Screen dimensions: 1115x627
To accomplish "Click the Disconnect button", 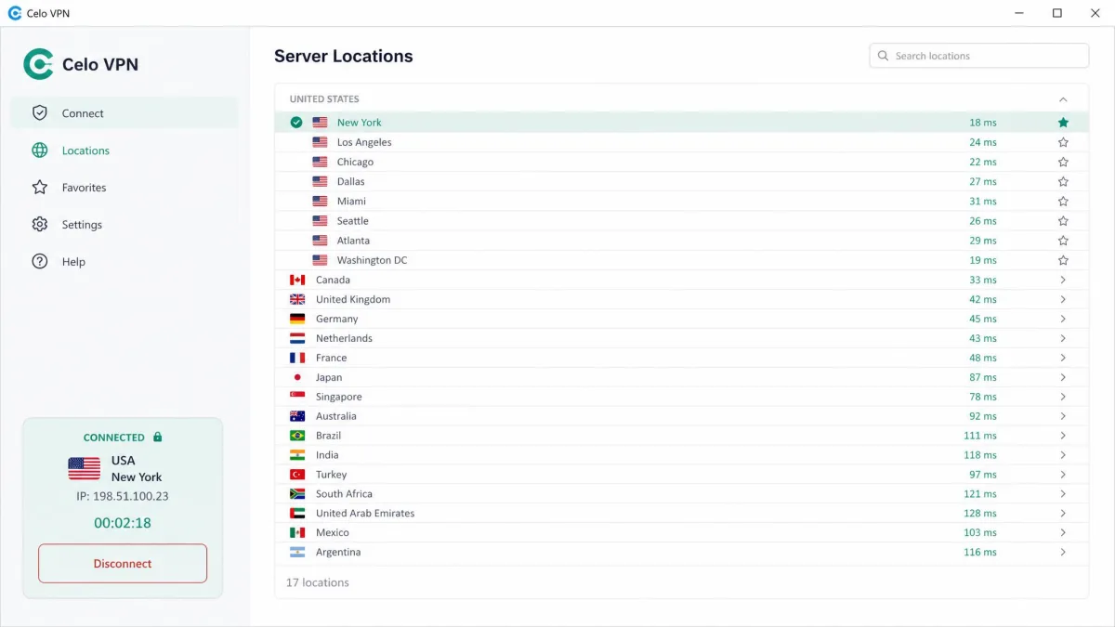I will click(x=123, y=564).
